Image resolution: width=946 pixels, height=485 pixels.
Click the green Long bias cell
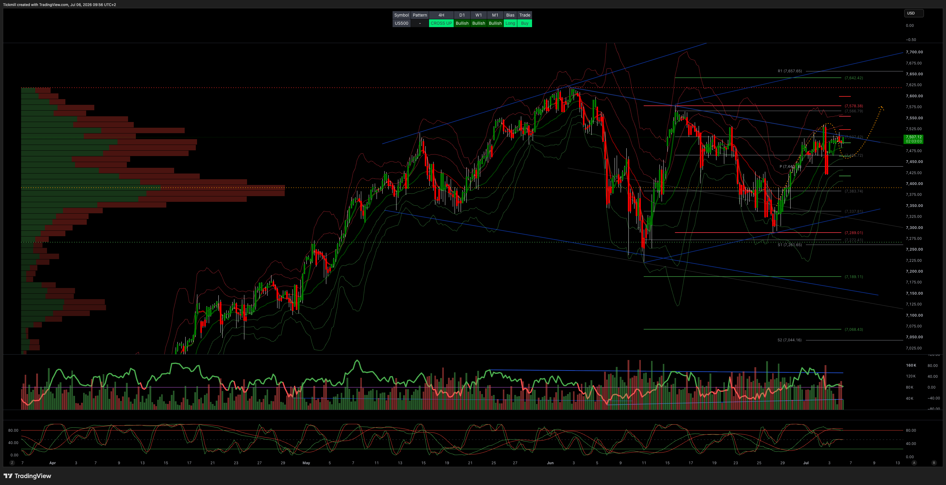coord(510,23)
